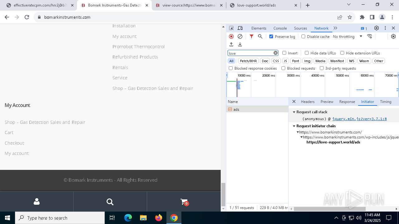Stop recording the network log
399x224 pixels.
click(x=231, y=36)
